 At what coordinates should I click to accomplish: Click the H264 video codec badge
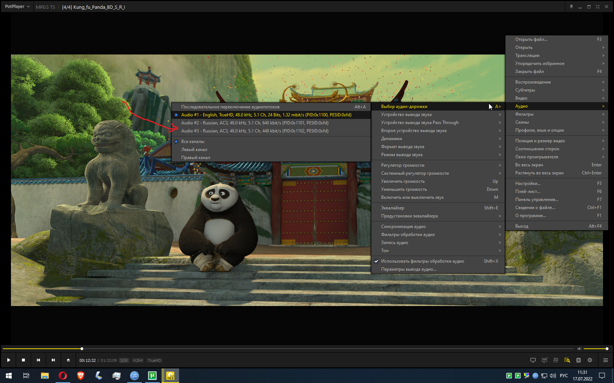click(x=138, y=360)
